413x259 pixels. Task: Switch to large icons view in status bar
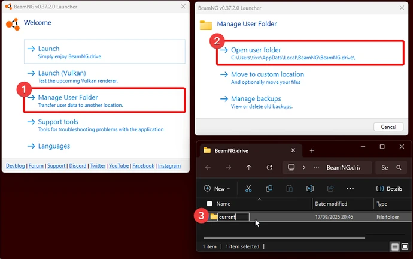tap(405, 246)
